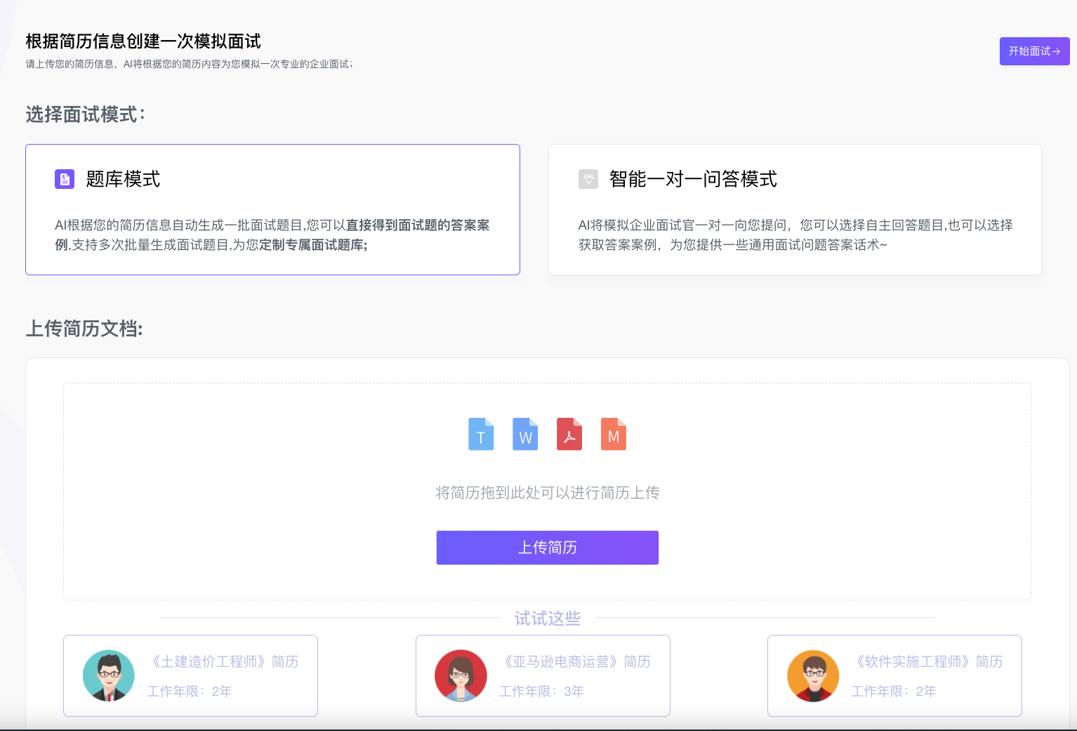
Task: Enable 软件实施工程师 sample resume
Action: [894, 676]
